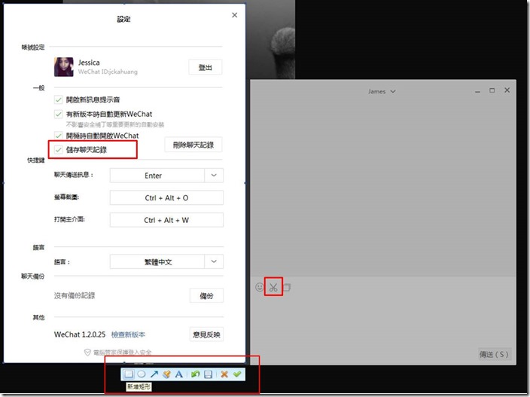The width and height of the screenshot is (530, 397).
Task: Select the rectangle shape tool
Action: [x=129, y=374]
